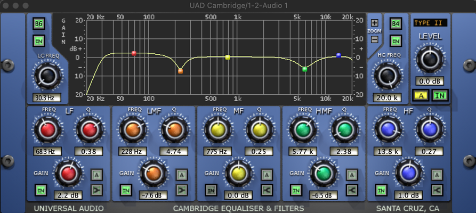Toggle the LF band shelf shape icon
The height and width of the screenshot is (213, 476).
coord(97,190)
